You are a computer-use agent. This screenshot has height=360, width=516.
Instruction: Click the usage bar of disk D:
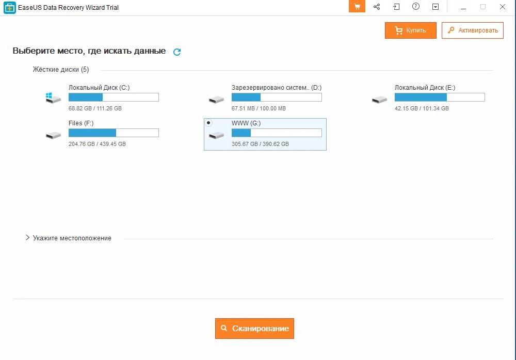277,97
